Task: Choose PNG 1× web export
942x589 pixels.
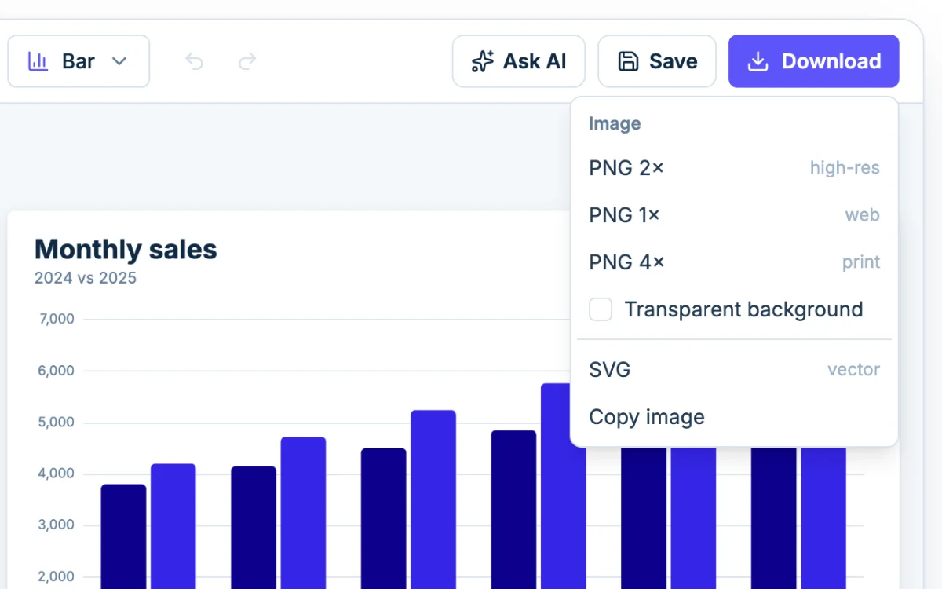Action: click(734, 215)
